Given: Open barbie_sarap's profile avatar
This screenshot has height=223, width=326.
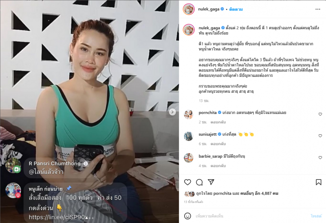Looking at the screenshot, I should 189,158.
